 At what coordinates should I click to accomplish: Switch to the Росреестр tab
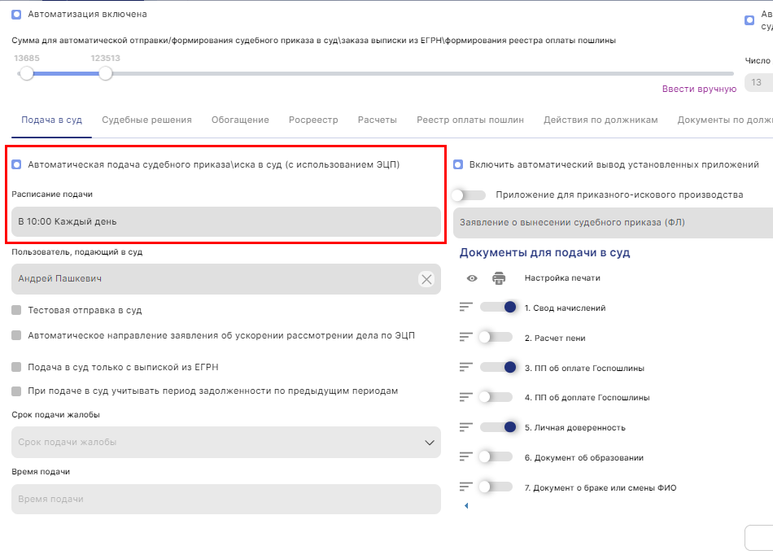313,120
